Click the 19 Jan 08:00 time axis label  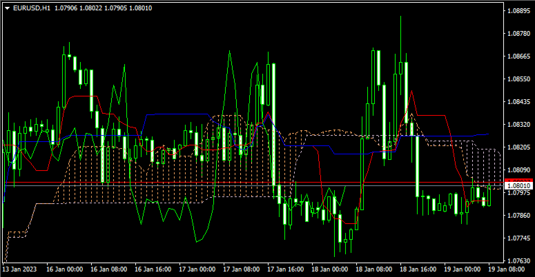506,269
